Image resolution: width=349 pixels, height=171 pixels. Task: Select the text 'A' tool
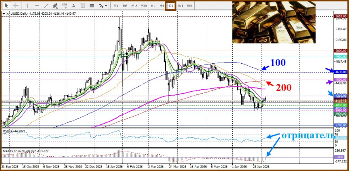pos(74,5)
